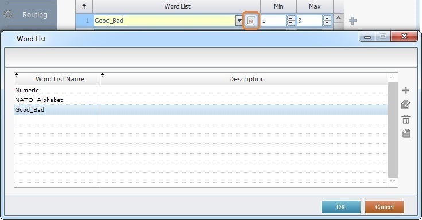Add a new word list entry
This screenshot has height=220, width=422.
point(405,91)
